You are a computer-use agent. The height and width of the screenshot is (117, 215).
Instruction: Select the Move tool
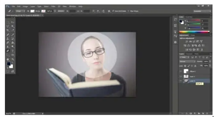pyautogui.click(x=13, y=22)
